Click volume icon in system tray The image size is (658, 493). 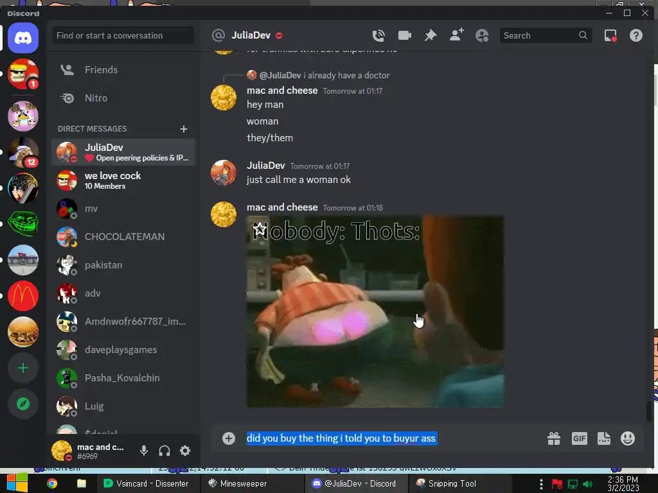[x=588, y=484]
